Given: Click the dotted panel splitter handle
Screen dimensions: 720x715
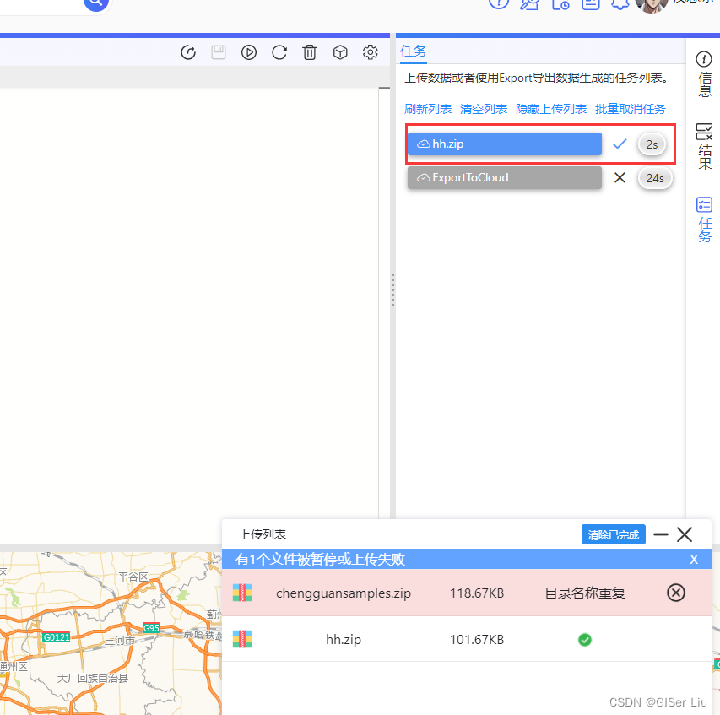Looking at the screenshot, I should tap(392, 290).
